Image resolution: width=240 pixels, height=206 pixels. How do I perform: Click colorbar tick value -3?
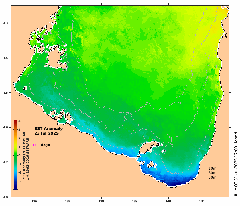click(20, 181)
